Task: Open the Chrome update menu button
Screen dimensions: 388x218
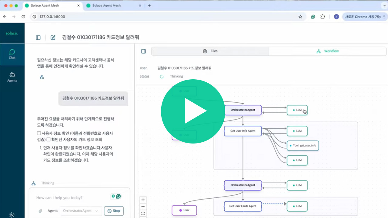Action: [364, 17]
